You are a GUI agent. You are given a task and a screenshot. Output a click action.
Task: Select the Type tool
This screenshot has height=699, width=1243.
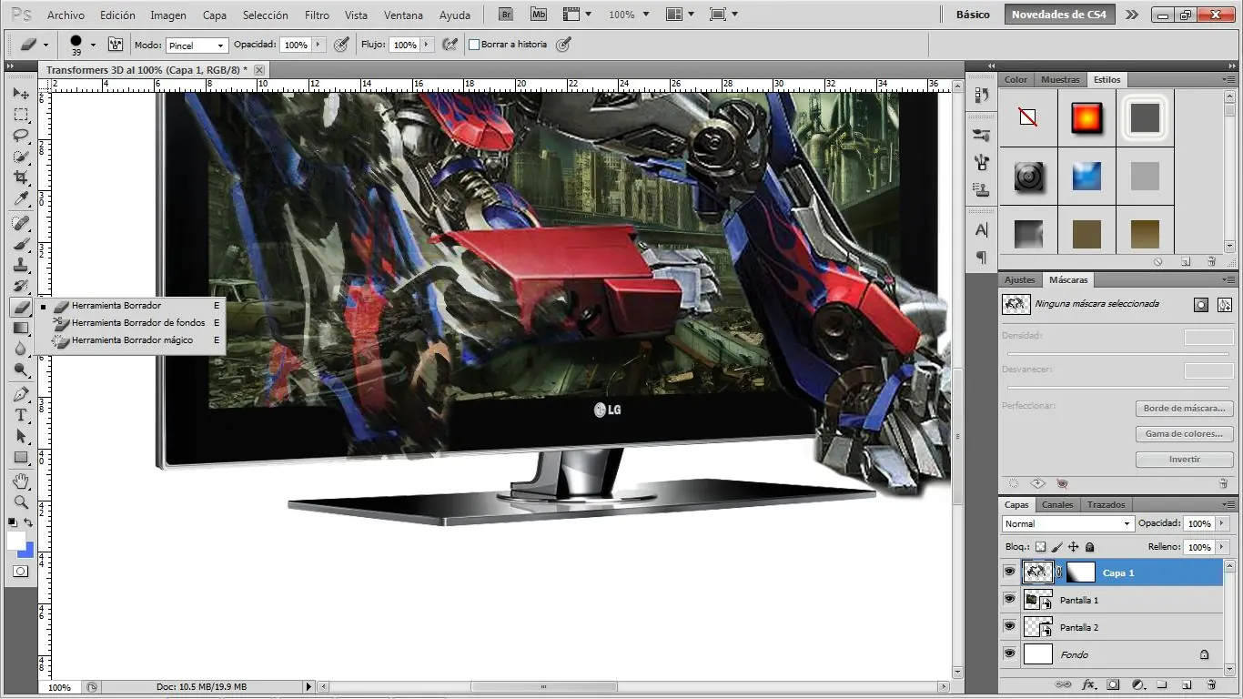coord(21,415)
